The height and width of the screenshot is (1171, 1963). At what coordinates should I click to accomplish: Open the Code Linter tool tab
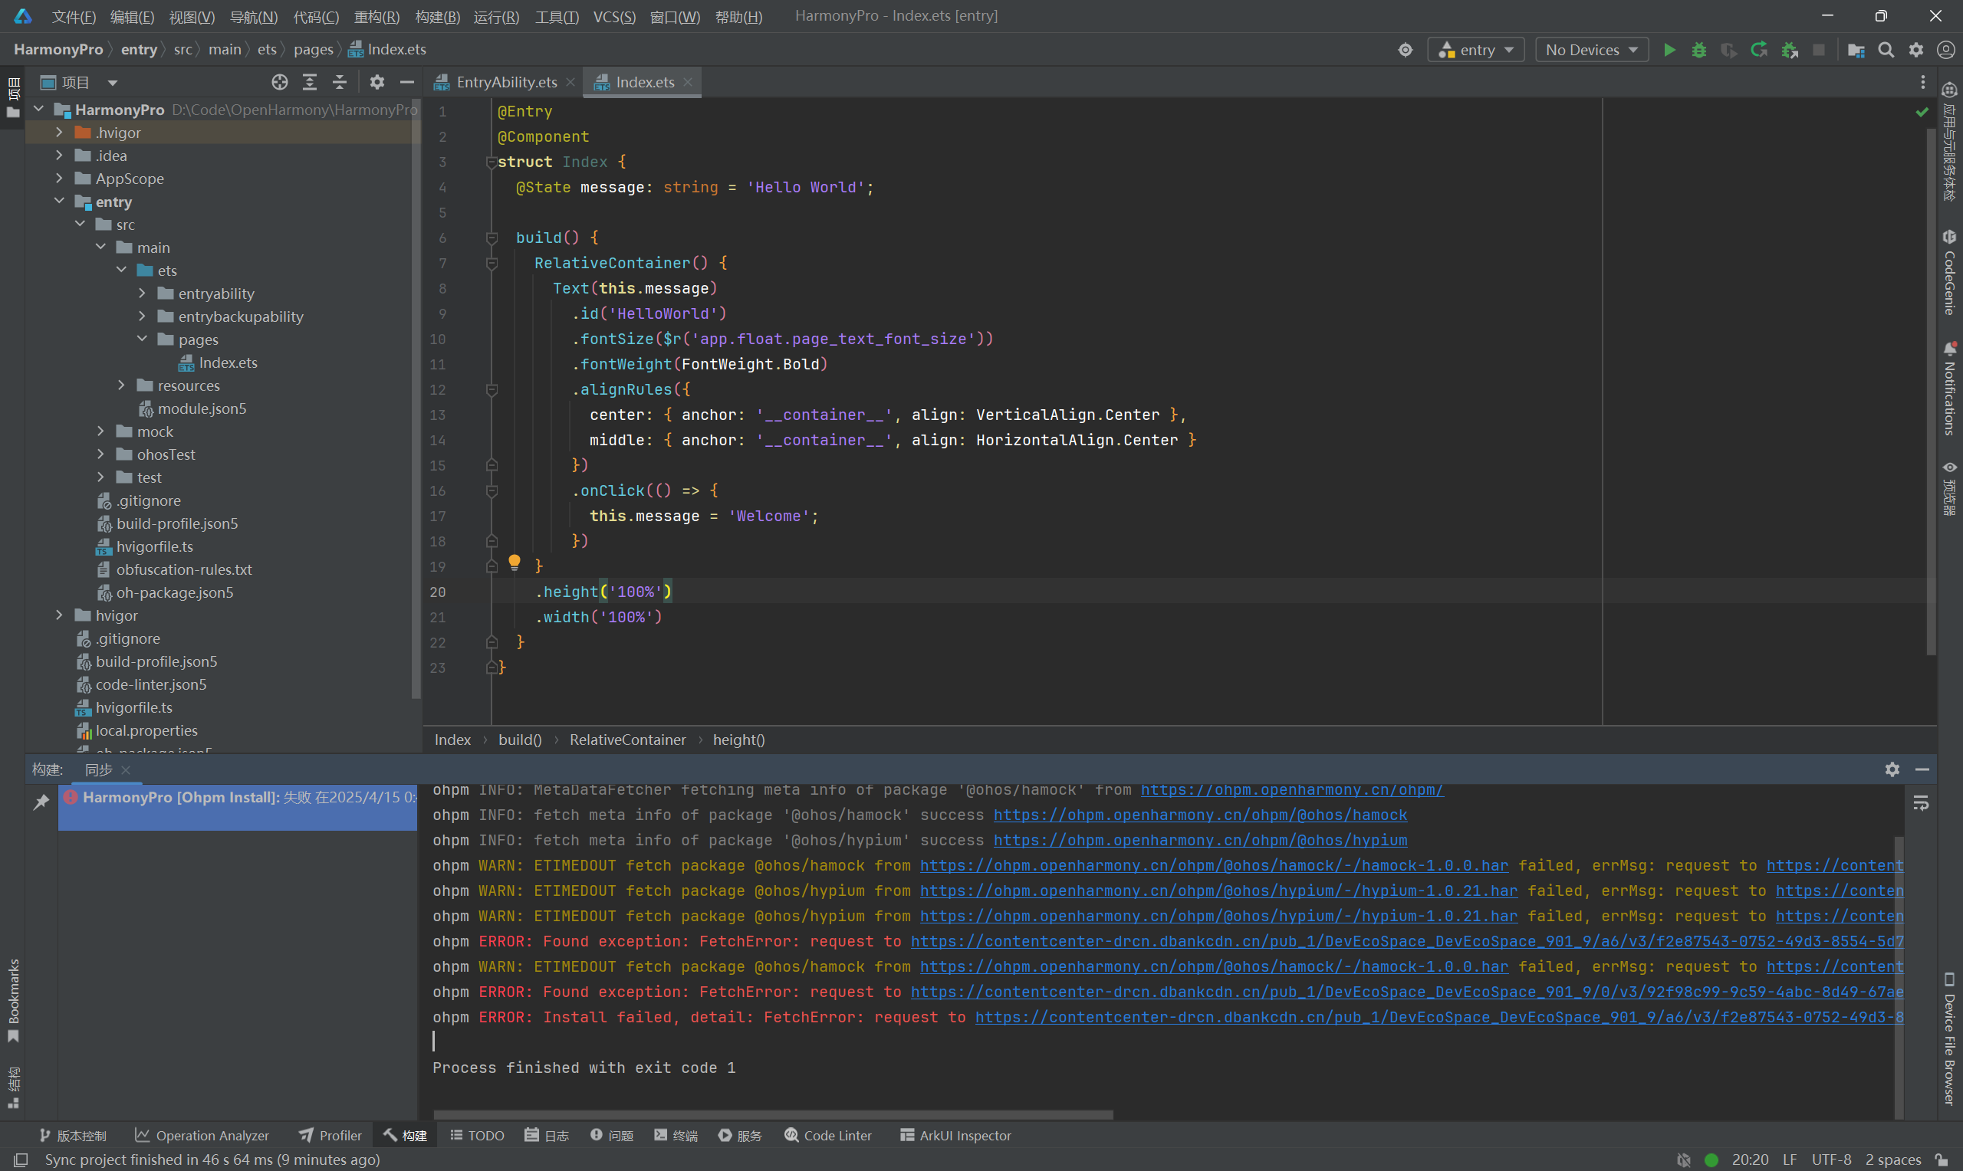(x=828, y=1136)
